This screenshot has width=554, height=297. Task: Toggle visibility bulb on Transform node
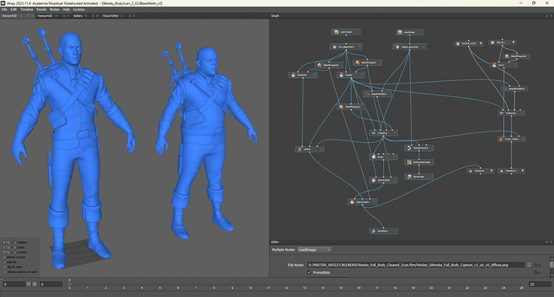coord(491,171)
